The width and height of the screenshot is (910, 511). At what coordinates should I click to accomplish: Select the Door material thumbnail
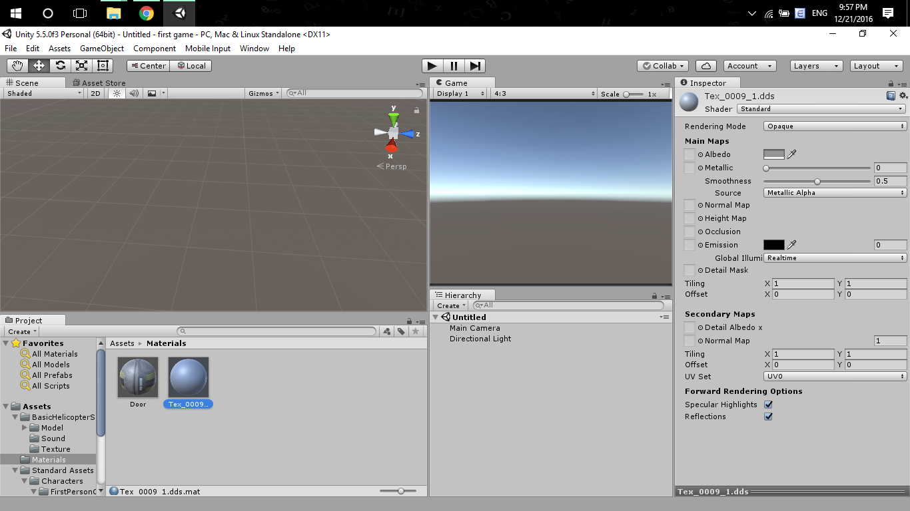tap(137, 376)
